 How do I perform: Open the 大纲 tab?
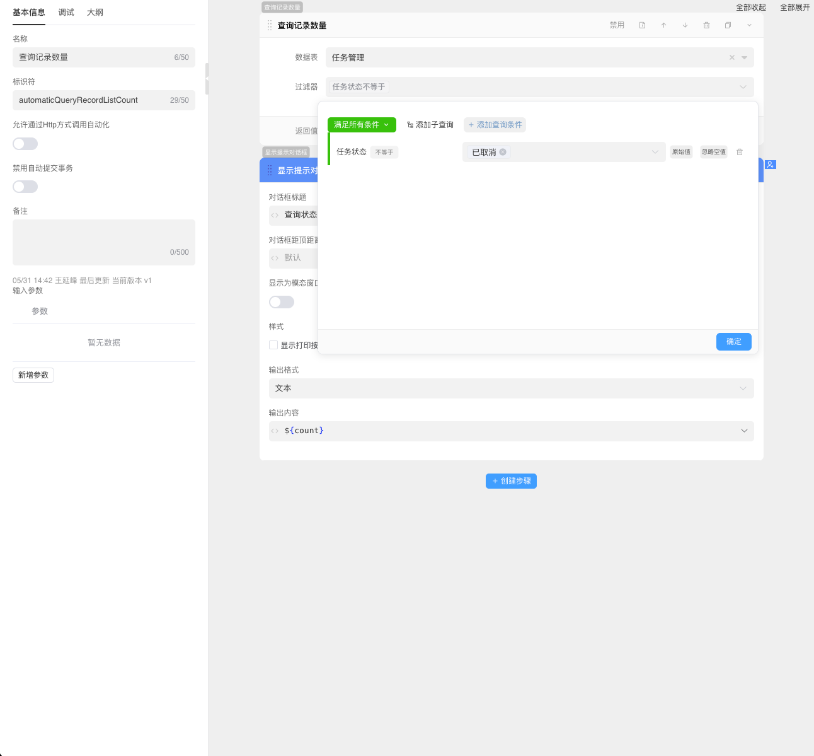click(95, 13)
